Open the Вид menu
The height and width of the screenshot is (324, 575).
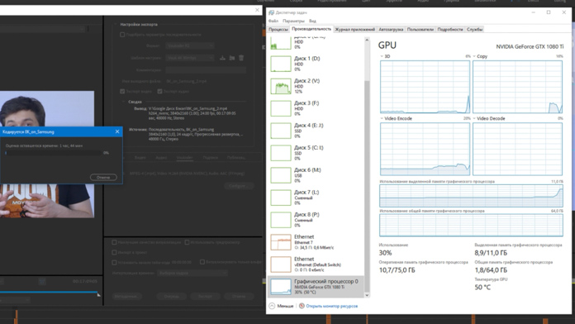click(x=312, y=21)
